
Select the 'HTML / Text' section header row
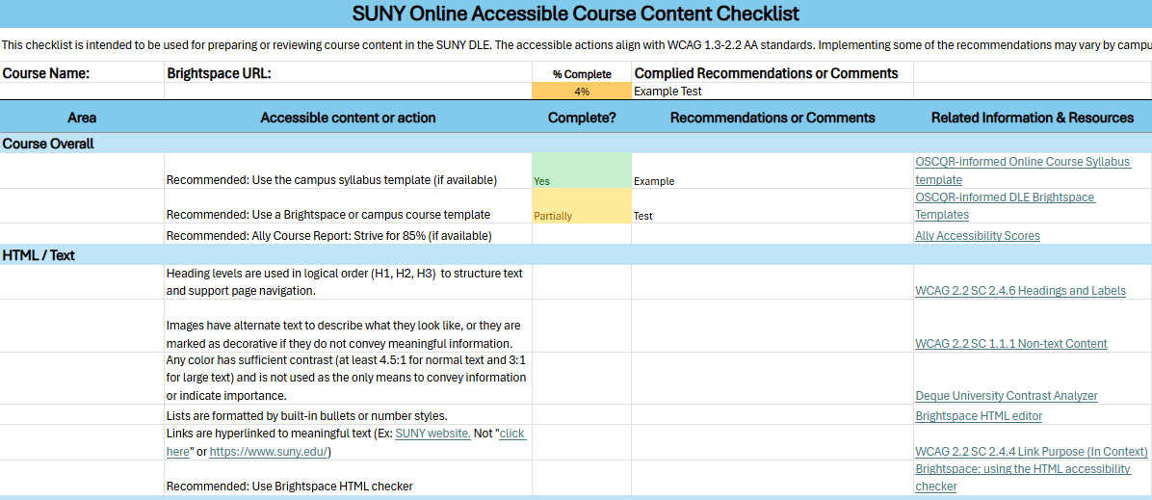tap(39, 255)
